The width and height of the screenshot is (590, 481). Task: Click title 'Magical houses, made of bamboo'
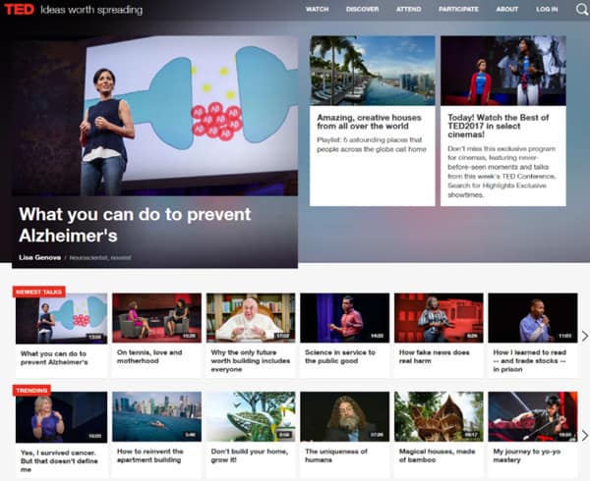[x=437, y=455]
